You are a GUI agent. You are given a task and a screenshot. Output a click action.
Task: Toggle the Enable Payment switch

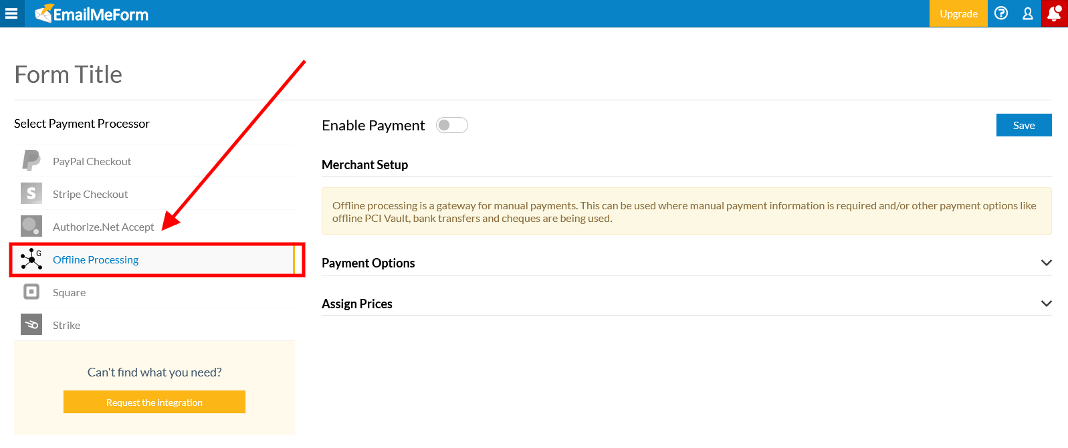point(452,125)
